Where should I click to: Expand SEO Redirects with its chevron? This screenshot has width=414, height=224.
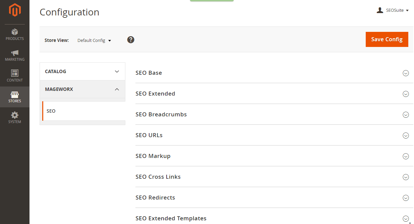[406, 198]
